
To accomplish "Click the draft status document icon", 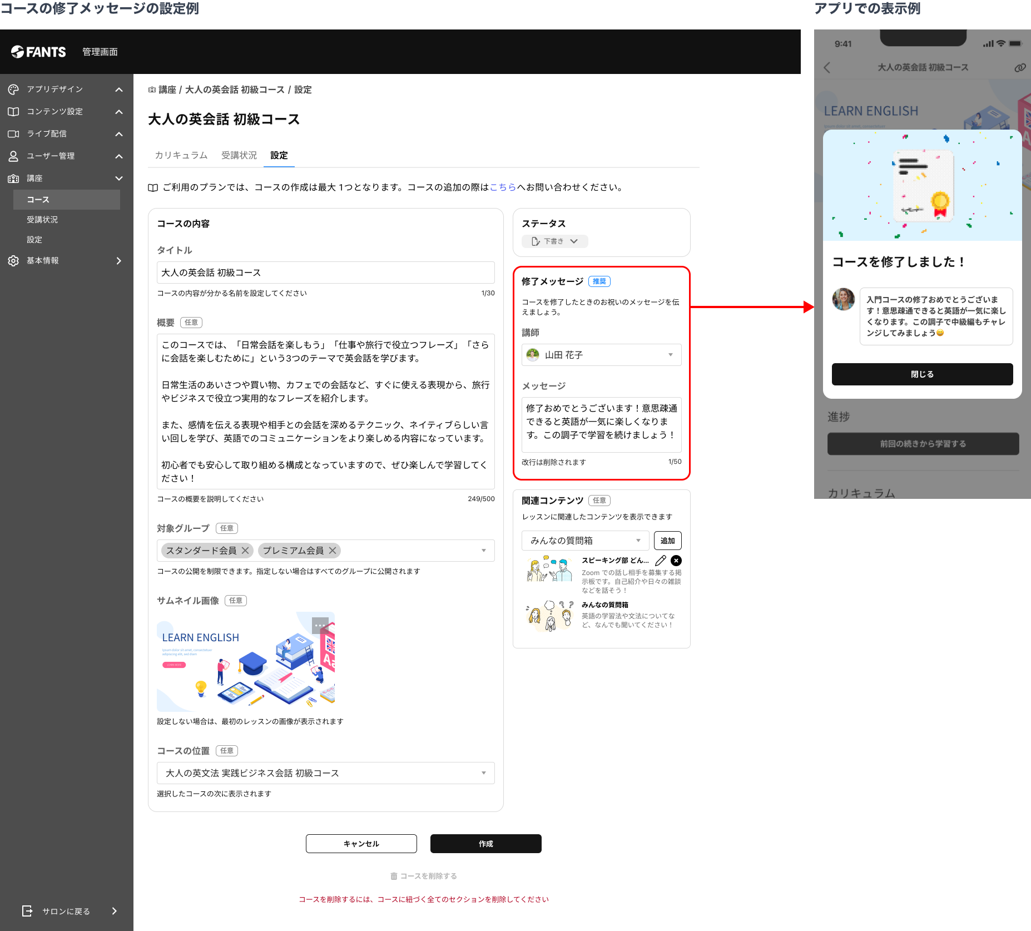I will point(536,241).
